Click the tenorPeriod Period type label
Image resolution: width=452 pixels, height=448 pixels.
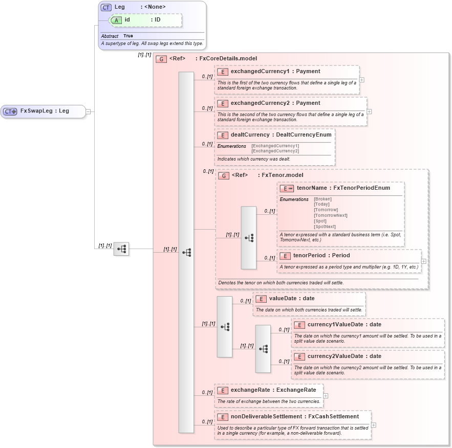341,255
